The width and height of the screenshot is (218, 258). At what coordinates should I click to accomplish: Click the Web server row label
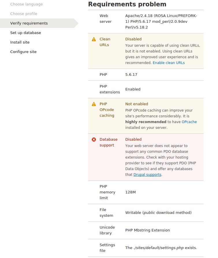pos(105,19)
